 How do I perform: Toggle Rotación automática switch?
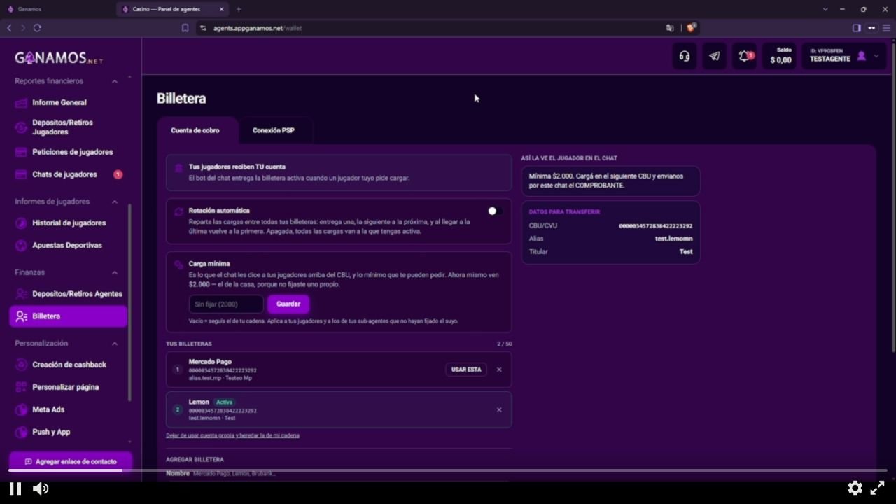tap(495, 211)
